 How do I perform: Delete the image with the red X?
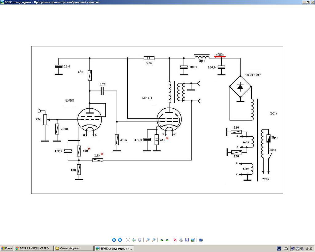pyautogui.click(x=175, y=240)
